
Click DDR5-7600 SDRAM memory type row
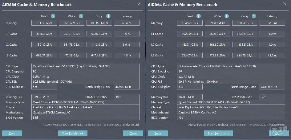(x=85, y=102)
